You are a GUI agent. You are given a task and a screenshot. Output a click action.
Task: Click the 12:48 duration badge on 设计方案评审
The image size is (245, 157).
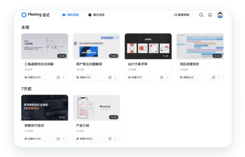(x=165, y=56)
